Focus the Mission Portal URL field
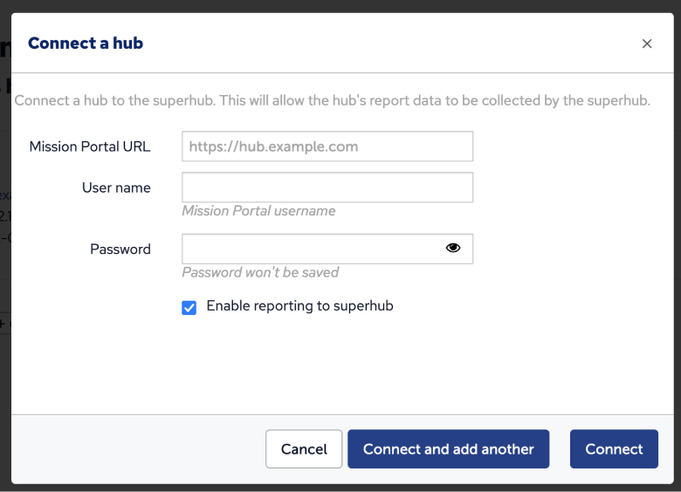The width and height of the screenshot is (681, 492). tap(327, 147)
